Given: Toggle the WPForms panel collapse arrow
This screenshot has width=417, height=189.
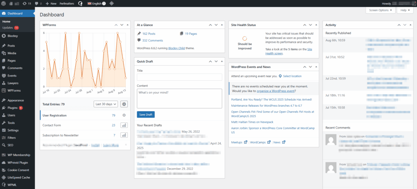Looking at the screenshot, I should [127, 25].
